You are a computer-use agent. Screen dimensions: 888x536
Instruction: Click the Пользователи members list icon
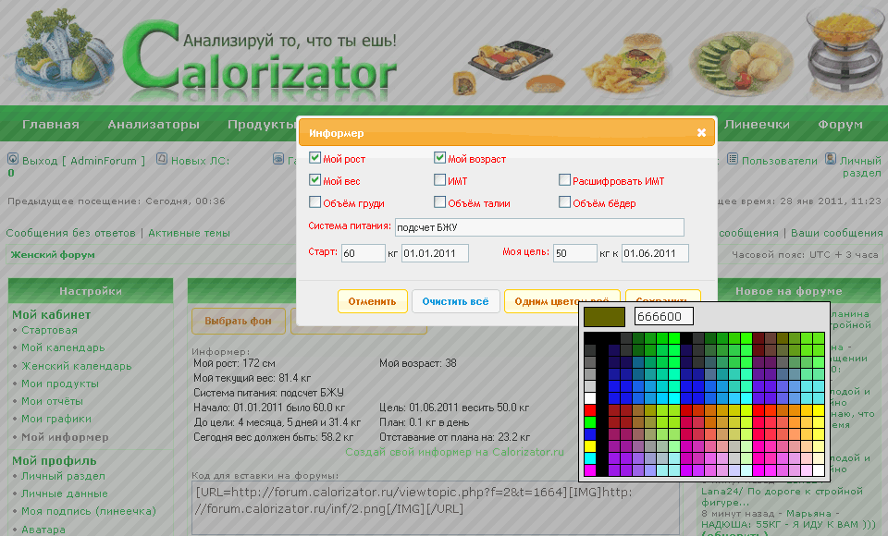point(733,160)
